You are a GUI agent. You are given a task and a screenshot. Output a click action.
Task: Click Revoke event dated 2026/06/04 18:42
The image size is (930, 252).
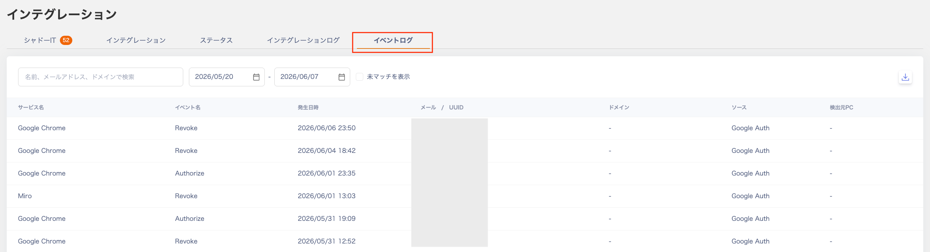point(186,151)
